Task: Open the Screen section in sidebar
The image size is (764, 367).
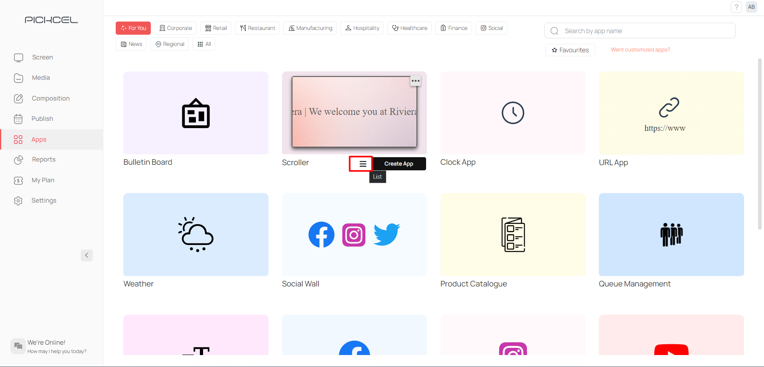Action: coord(51,57)
